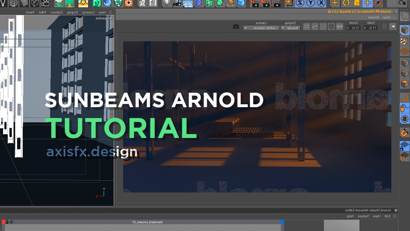Open the viewport Panel menu
The image size is (410, 231).
coord(30,12)
